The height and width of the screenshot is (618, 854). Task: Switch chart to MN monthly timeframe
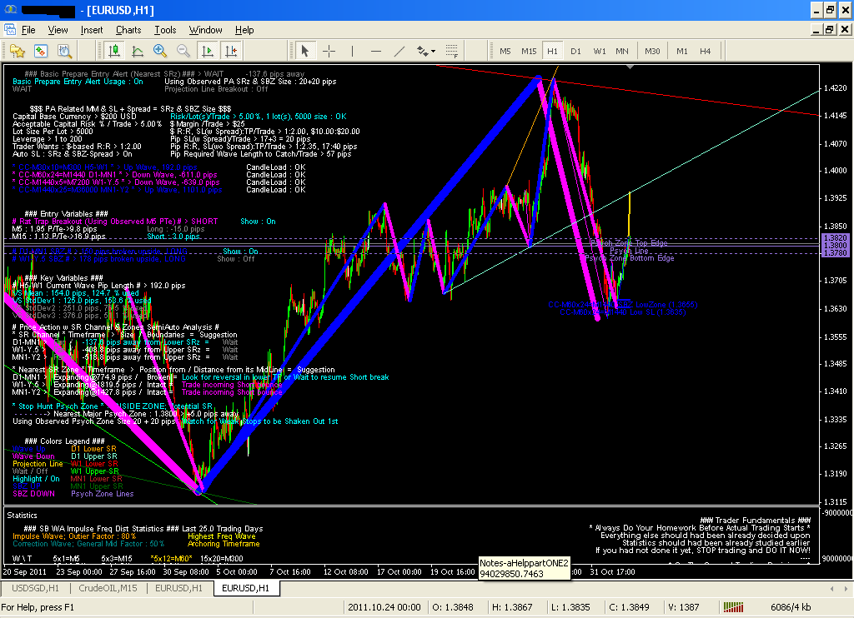click(622, 51)
